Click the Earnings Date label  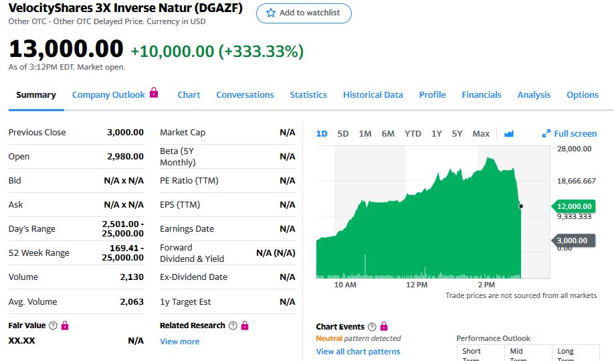tap(187, 229)
